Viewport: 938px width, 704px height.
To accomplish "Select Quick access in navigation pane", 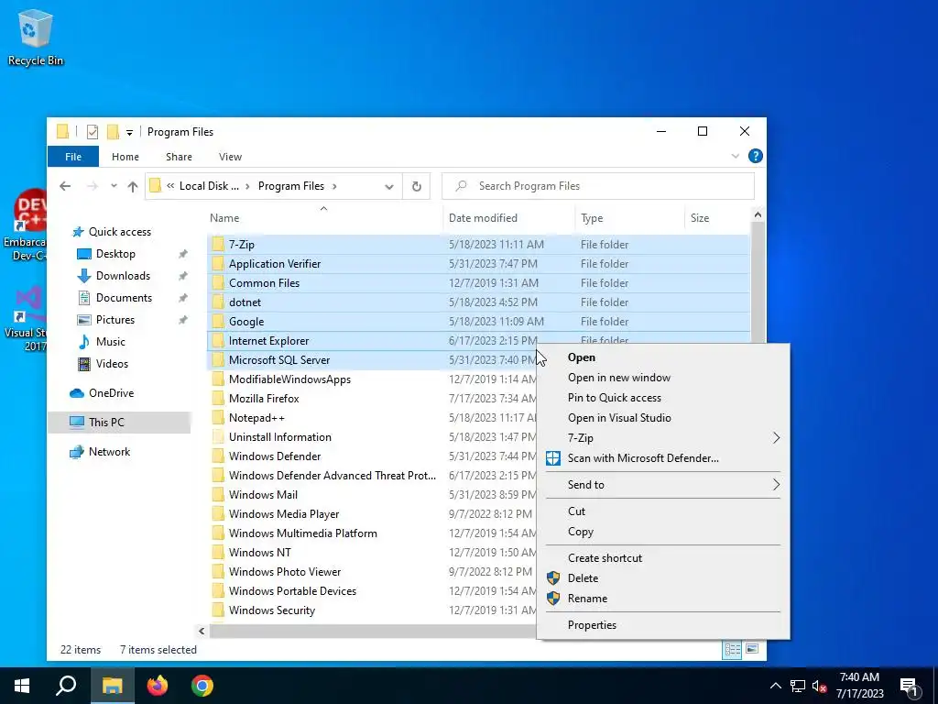I will click(x=120, y=232).
